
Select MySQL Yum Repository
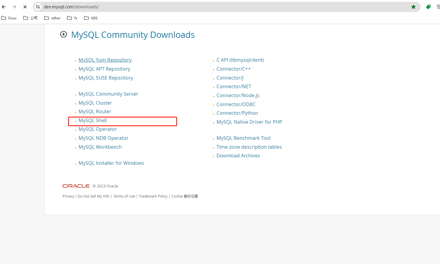click(x=105, y=60)
